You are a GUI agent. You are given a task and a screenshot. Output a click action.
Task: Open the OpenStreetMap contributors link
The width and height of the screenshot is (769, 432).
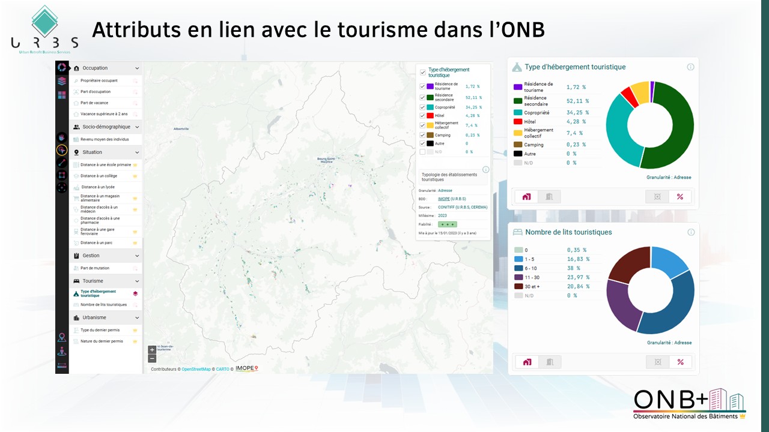[196, 369]
